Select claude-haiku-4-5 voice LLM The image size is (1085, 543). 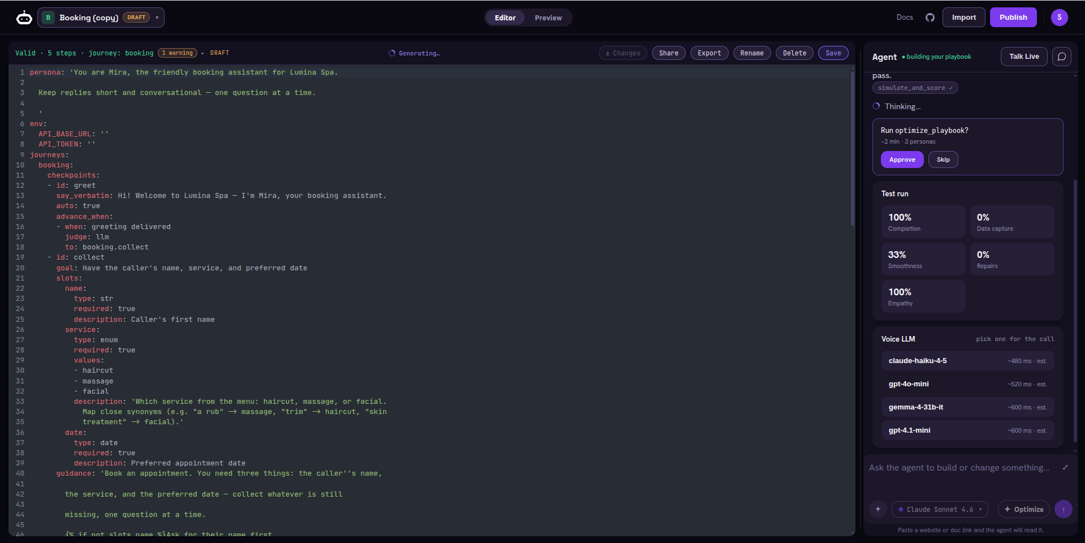968,361
